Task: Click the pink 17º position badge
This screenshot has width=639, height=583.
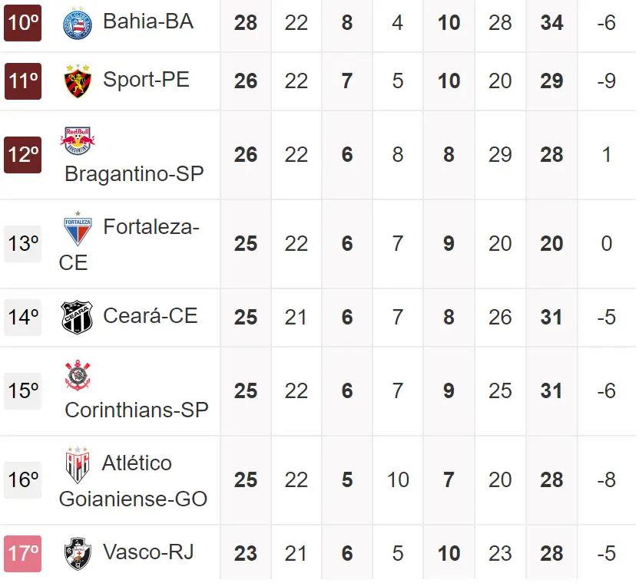Action: click(23, 554)
